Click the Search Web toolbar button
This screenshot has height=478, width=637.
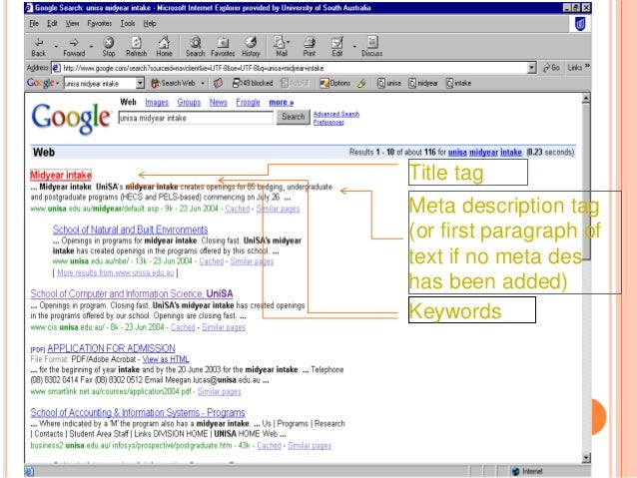[x=174, y=83]
